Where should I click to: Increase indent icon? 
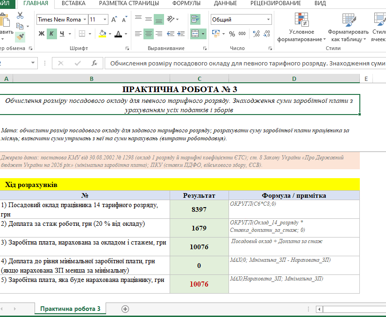181,34
